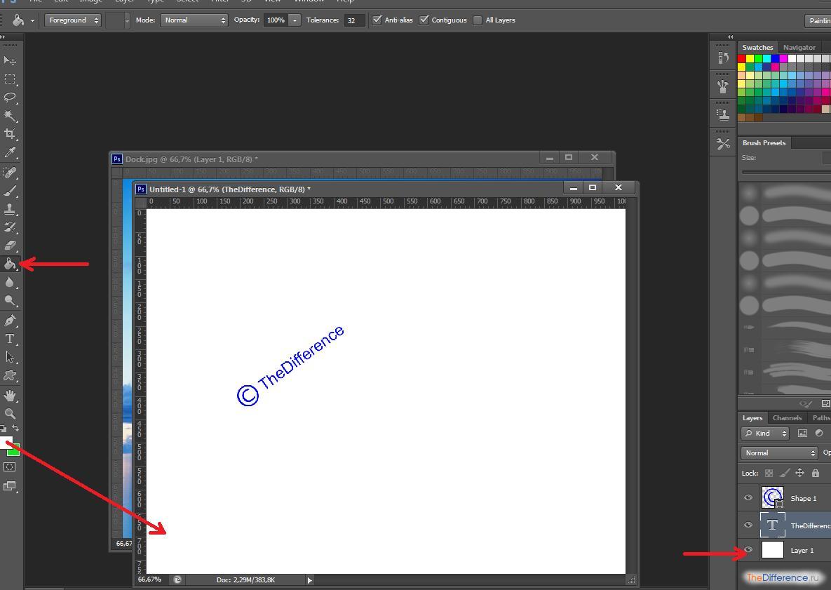831x590 pixels.
Task: Click the Tolerance value field
Action: [354, 20]
